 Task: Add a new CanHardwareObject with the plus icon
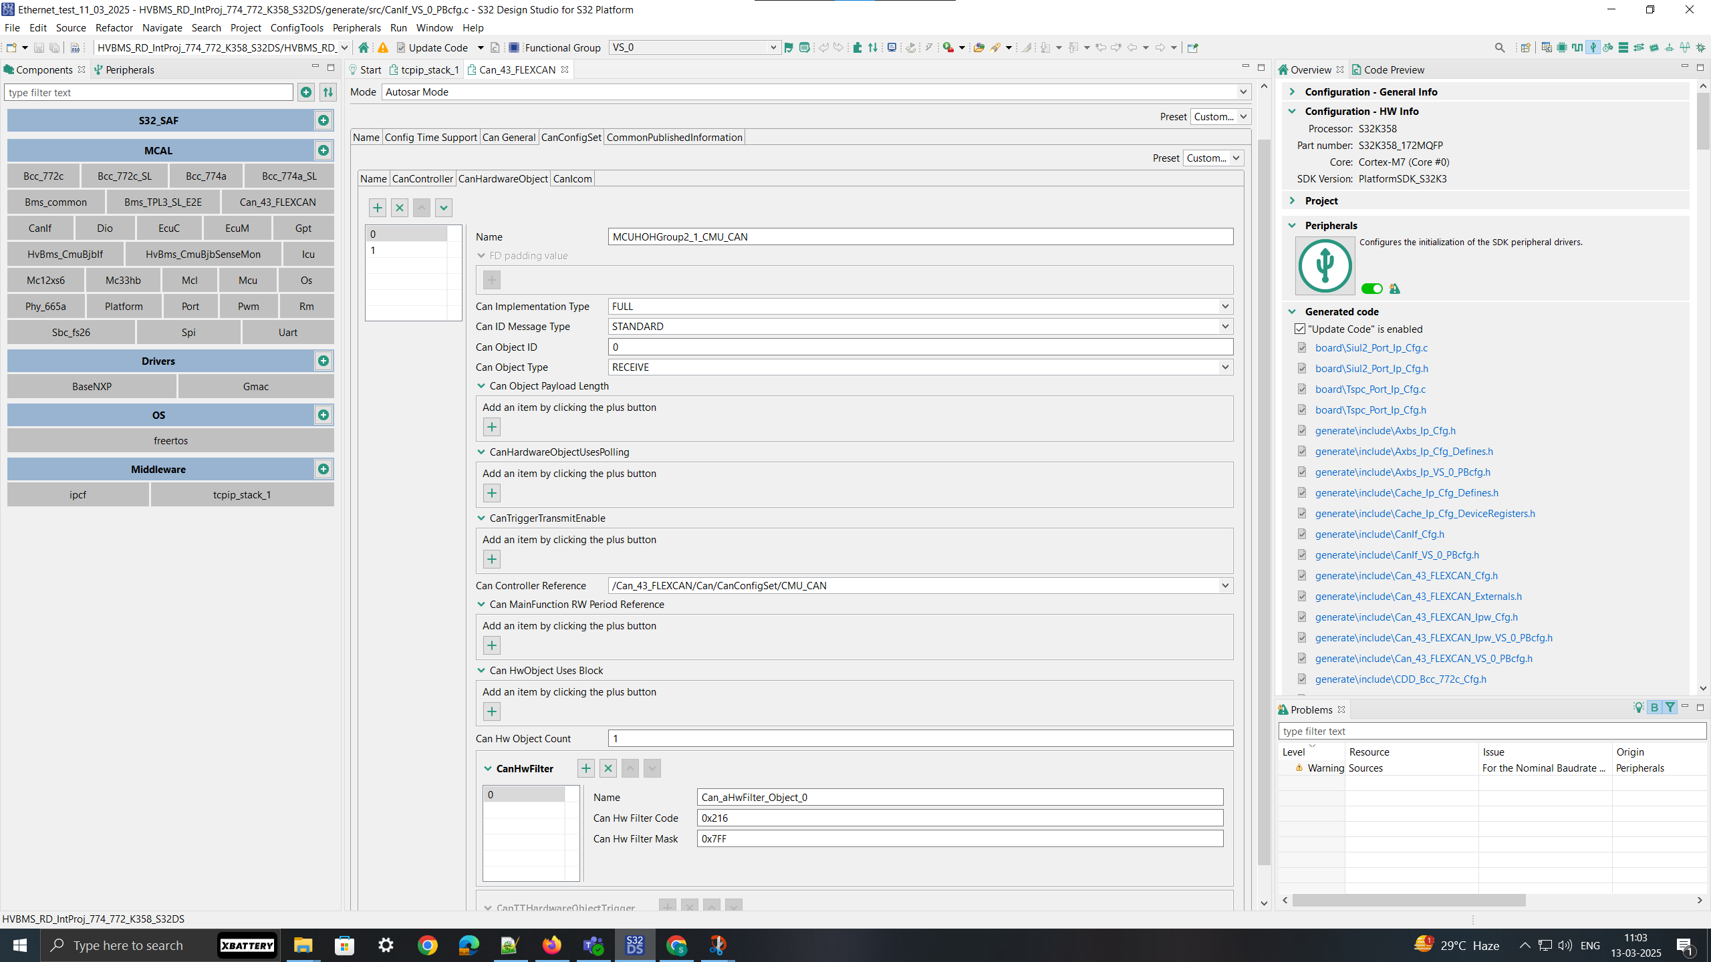click(x=377, y=208)
